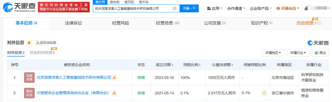Click the 程采企业 company logo thumbnail
Viewport: 332px width, 102px height.
[x=29, y=93]
